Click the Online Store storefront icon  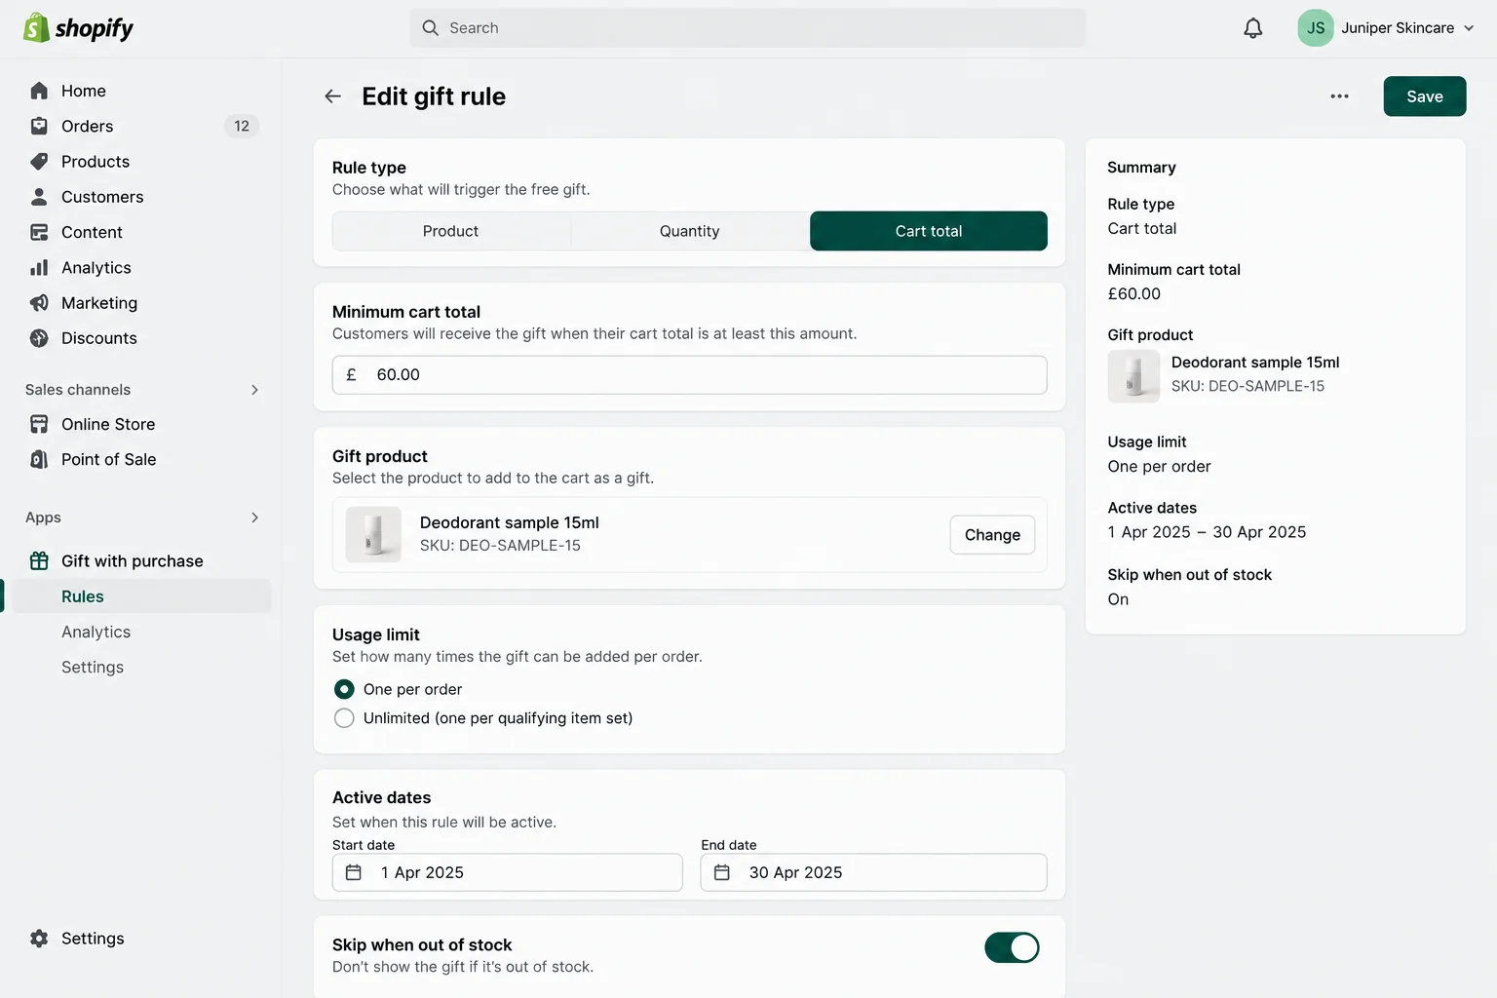tap(39, 424)
